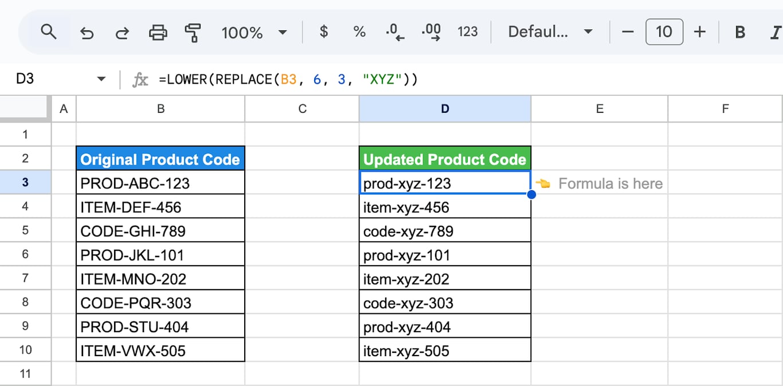Select cell ITEM-MNO-202
The width and height of the screenshot is (783, 386).
[160, 278]
